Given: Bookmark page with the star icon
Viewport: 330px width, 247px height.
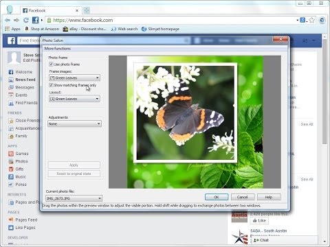Looking at the screenshot, I should pyautogui.click(x=311, y=20).
